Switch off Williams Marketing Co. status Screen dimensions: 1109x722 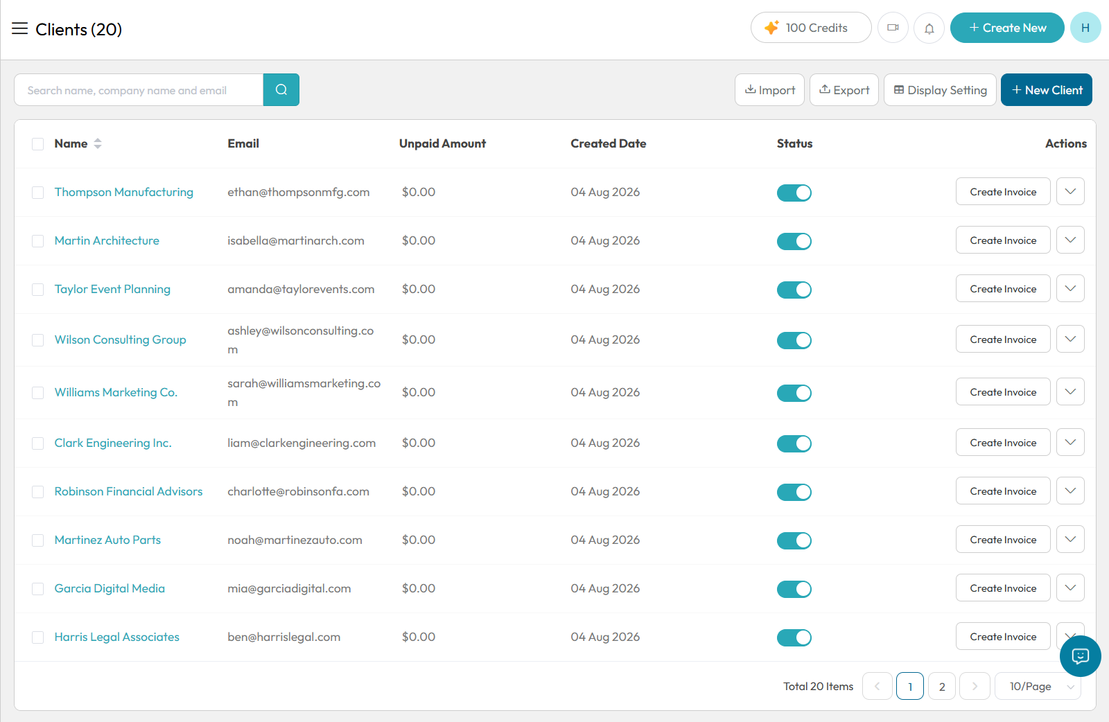point(794,393)
